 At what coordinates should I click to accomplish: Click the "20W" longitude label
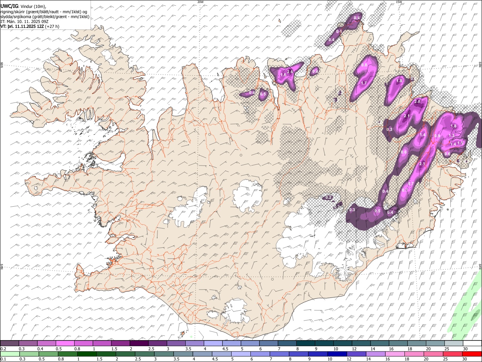click(x=200, y=2)
